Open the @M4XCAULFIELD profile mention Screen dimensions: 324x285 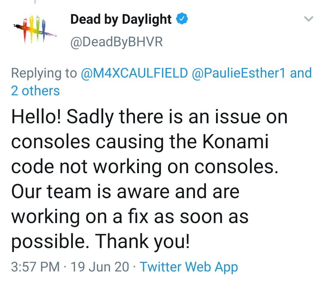click(134, 73)
